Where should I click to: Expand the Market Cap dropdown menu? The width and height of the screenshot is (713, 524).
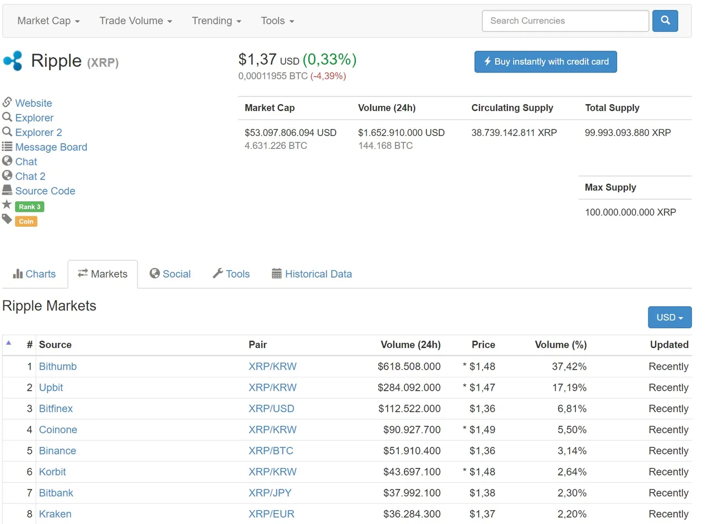coord(48,21)
